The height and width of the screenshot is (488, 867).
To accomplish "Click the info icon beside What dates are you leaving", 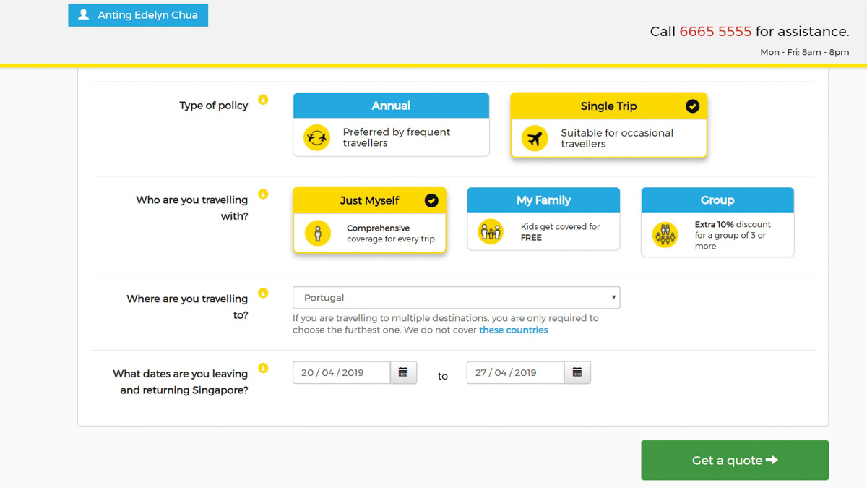I will pos(263,369).
